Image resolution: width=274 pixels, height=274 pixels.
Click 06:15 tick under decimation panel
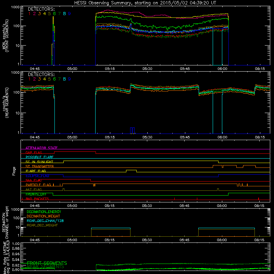pos(259,240)
